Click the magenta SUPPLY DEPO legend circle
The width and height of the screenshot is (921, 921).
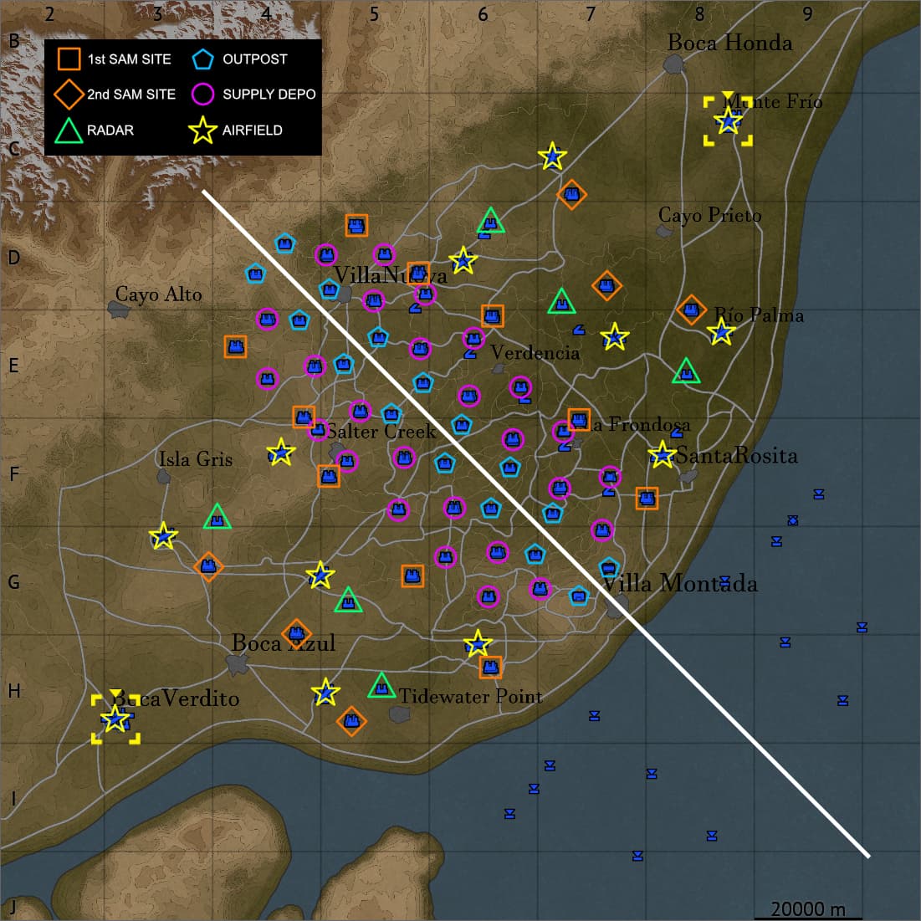click(202, 94)
